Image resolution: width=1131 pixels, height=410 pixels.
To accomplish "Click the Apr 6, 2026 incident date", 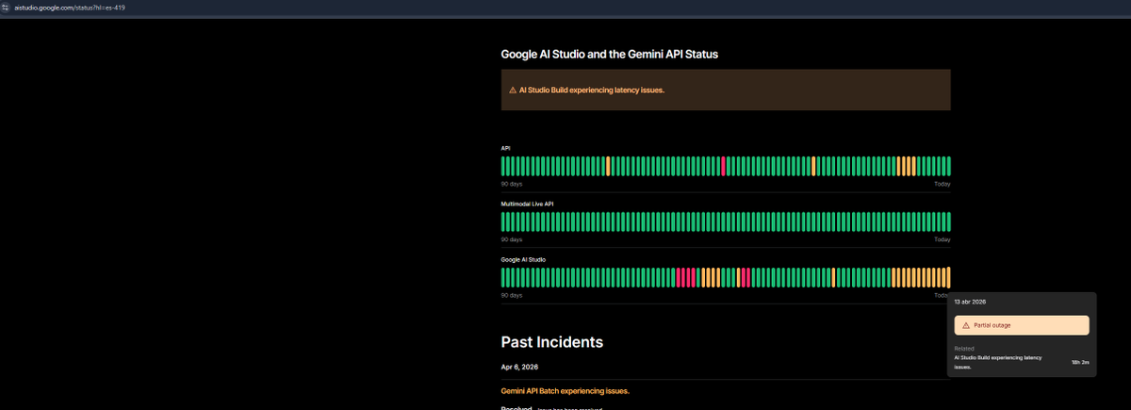I will (519, 366).
